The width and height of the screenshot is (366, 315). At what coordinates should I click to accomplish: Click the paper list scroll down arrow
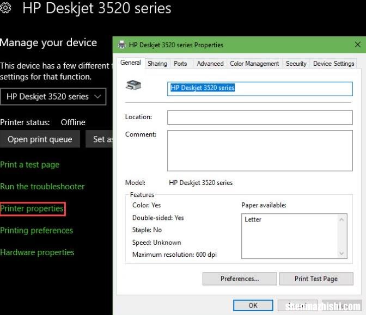tap(341, 254)
